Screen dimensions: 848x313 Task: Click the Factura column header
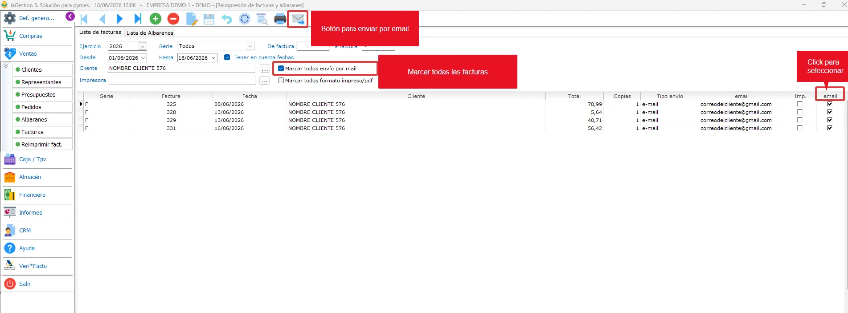pyautogui.click(x=171, y=96)
